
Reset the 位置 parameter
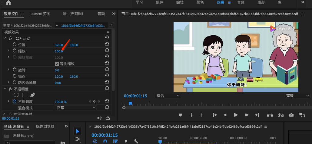click(x=107, y=44)
